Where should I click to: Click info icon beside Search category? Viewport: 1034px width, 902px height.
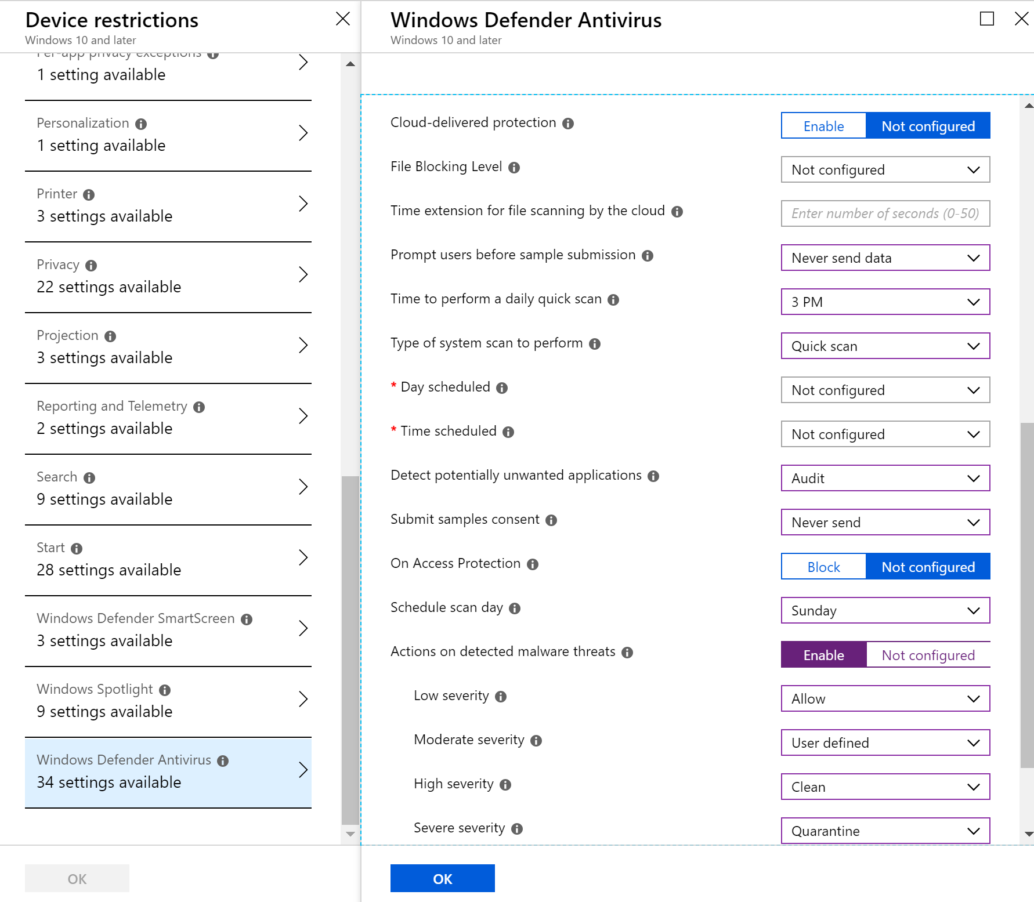click(x=89, y=478)
